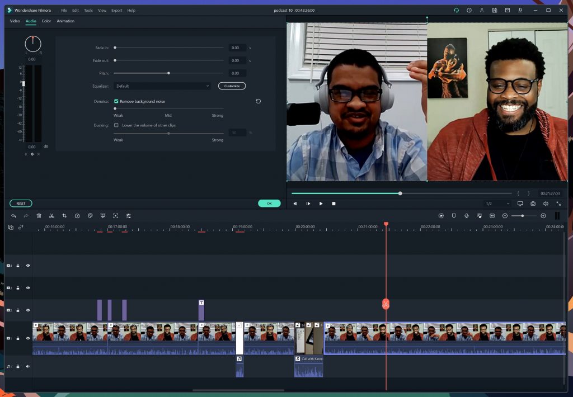The height and width of the screenshot is (397, 573).
Task: Step back one frame in preview
Action: tap(295, 204)
